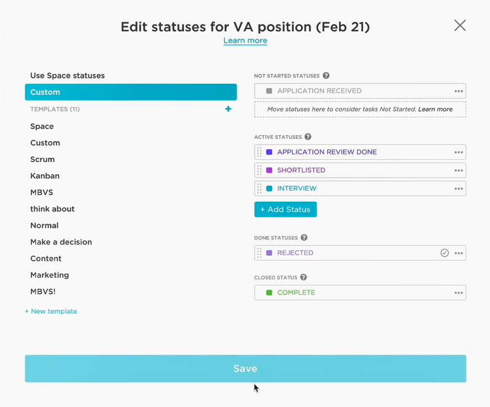Click the TEMPLATES (11) header label
This screenshot has height=407, width=490.
pyautogui.click(x=55, y=109)
